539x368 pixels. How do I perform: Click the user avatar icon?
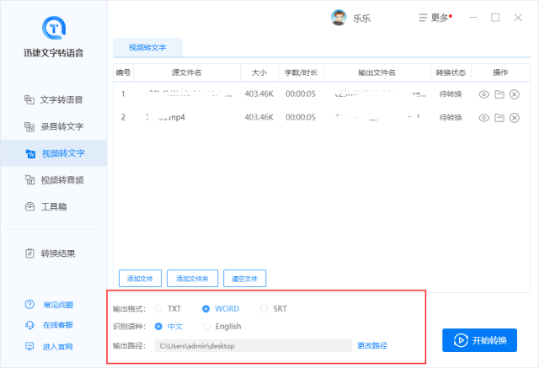pyautogui.click(x=339, y=18)
